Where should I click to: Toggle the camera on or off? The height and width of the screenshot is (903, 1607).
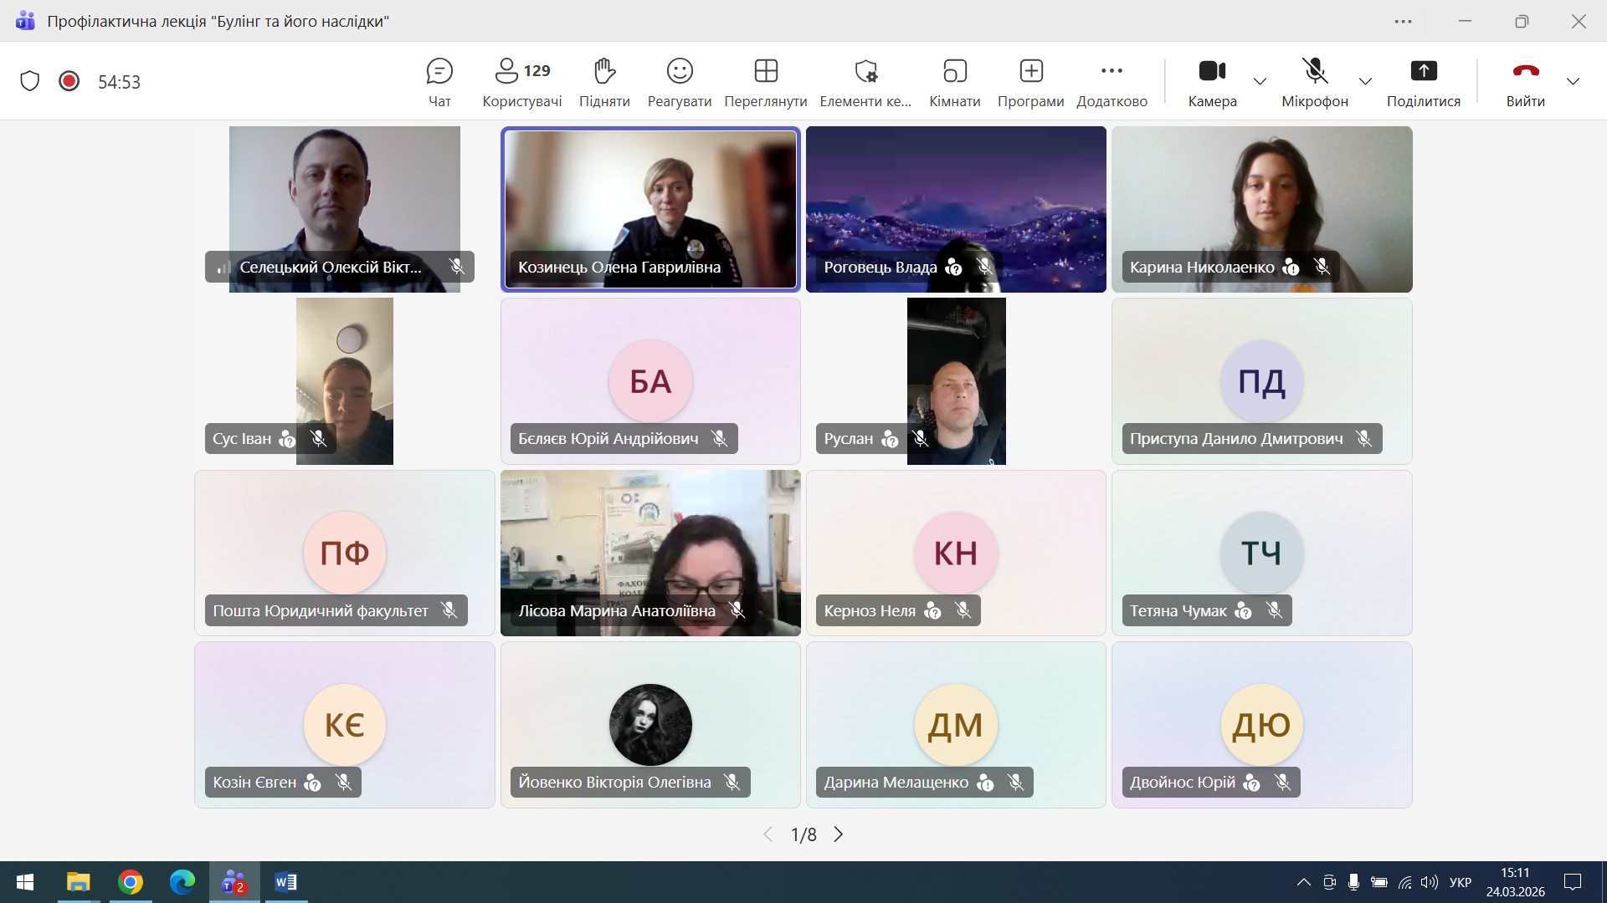pyautogui.click(x=1212, y=82)
